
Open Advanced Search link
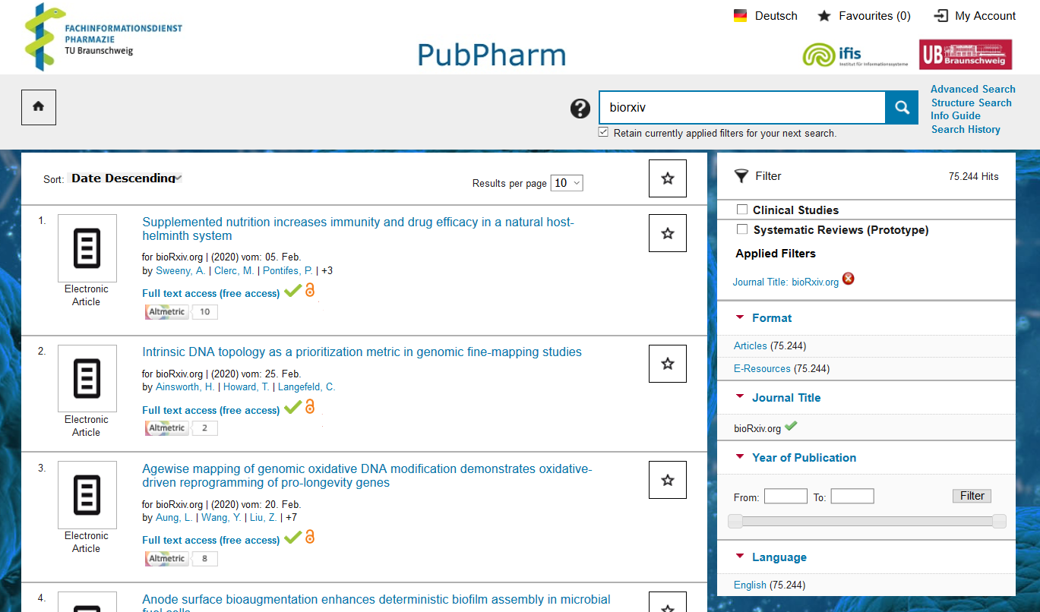tap(972, 89)
